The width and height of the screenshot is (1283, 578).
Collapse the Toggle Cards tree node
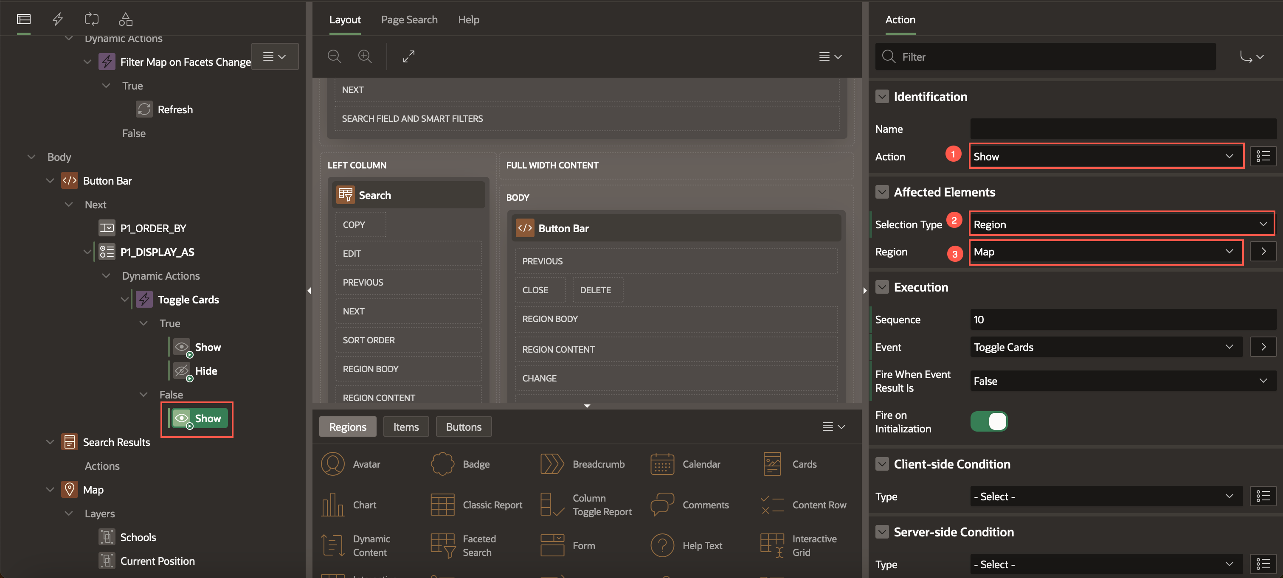click(x=124, y=299)
